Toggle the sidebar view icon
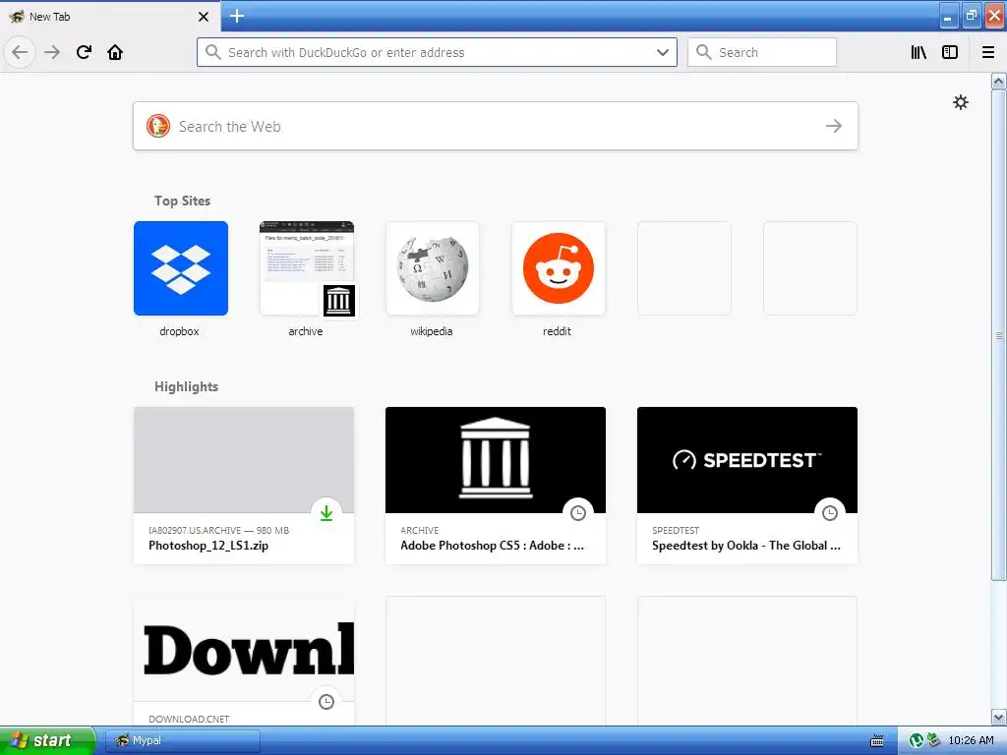The height and width of the screenshot is (755, 1007). click(950, 52)
